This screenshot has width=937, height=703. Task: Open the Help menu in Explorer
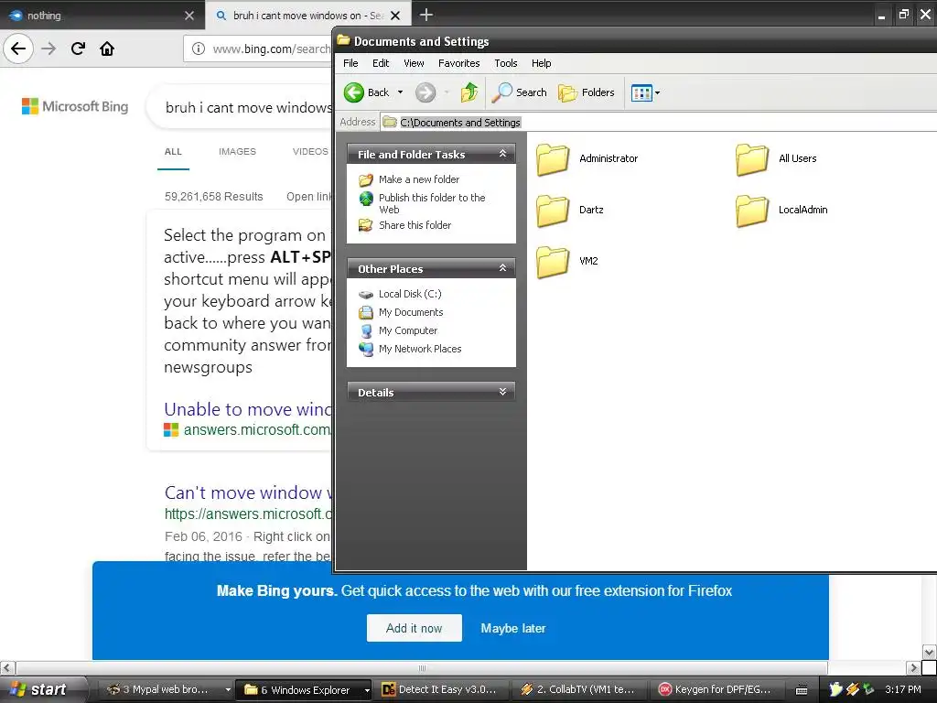[x=542, y=63]
